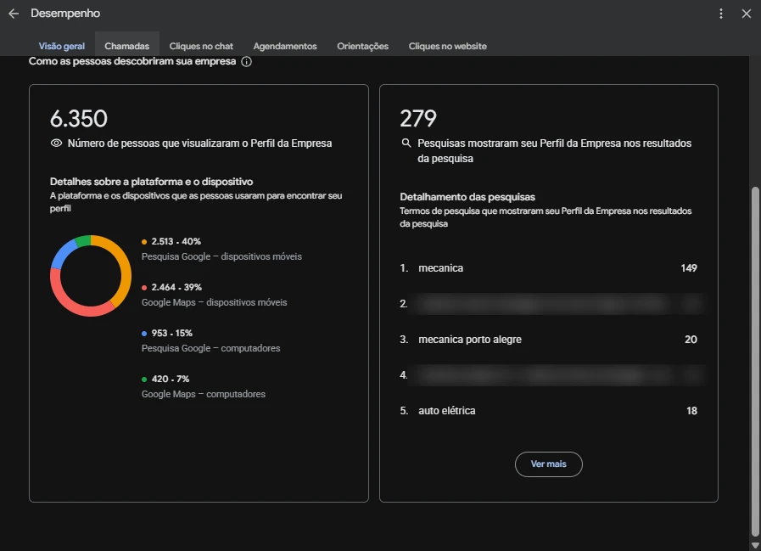Click the '953 - 15%' value
This screenshot has height=551, width=761.
pyautogui.click(x=172, y=334)
